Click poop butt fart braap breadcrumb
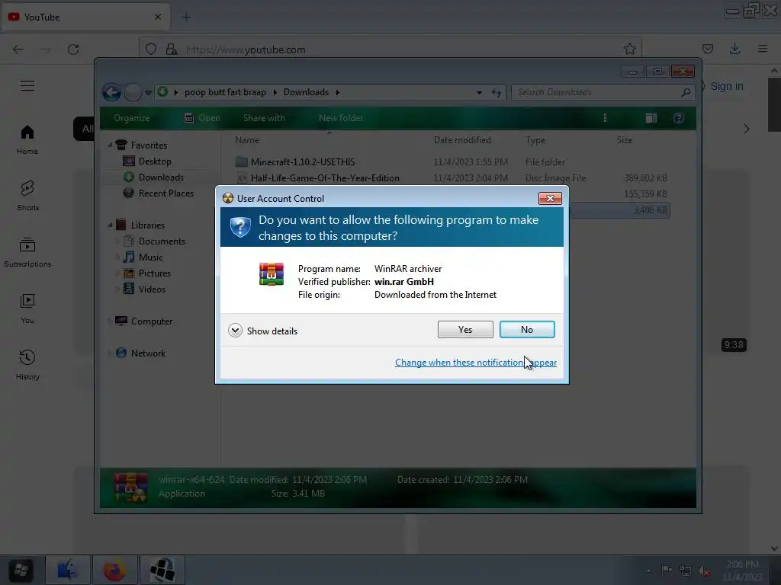The height and width of the screenshot is (585, 781). 225,92
